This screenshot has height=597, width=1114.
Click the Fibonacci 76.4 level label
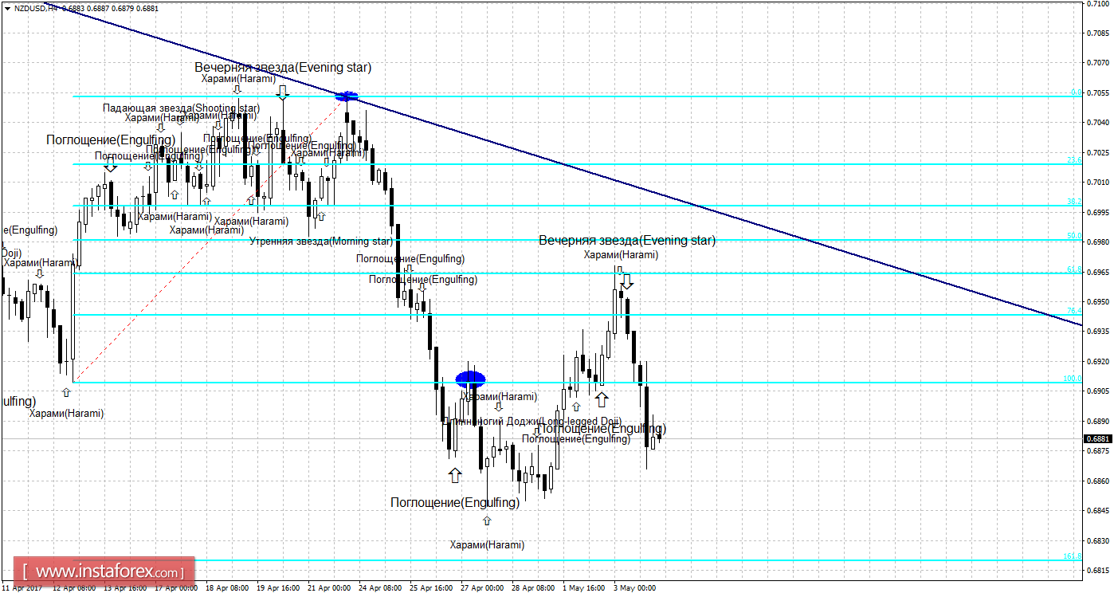(1074, 311)
